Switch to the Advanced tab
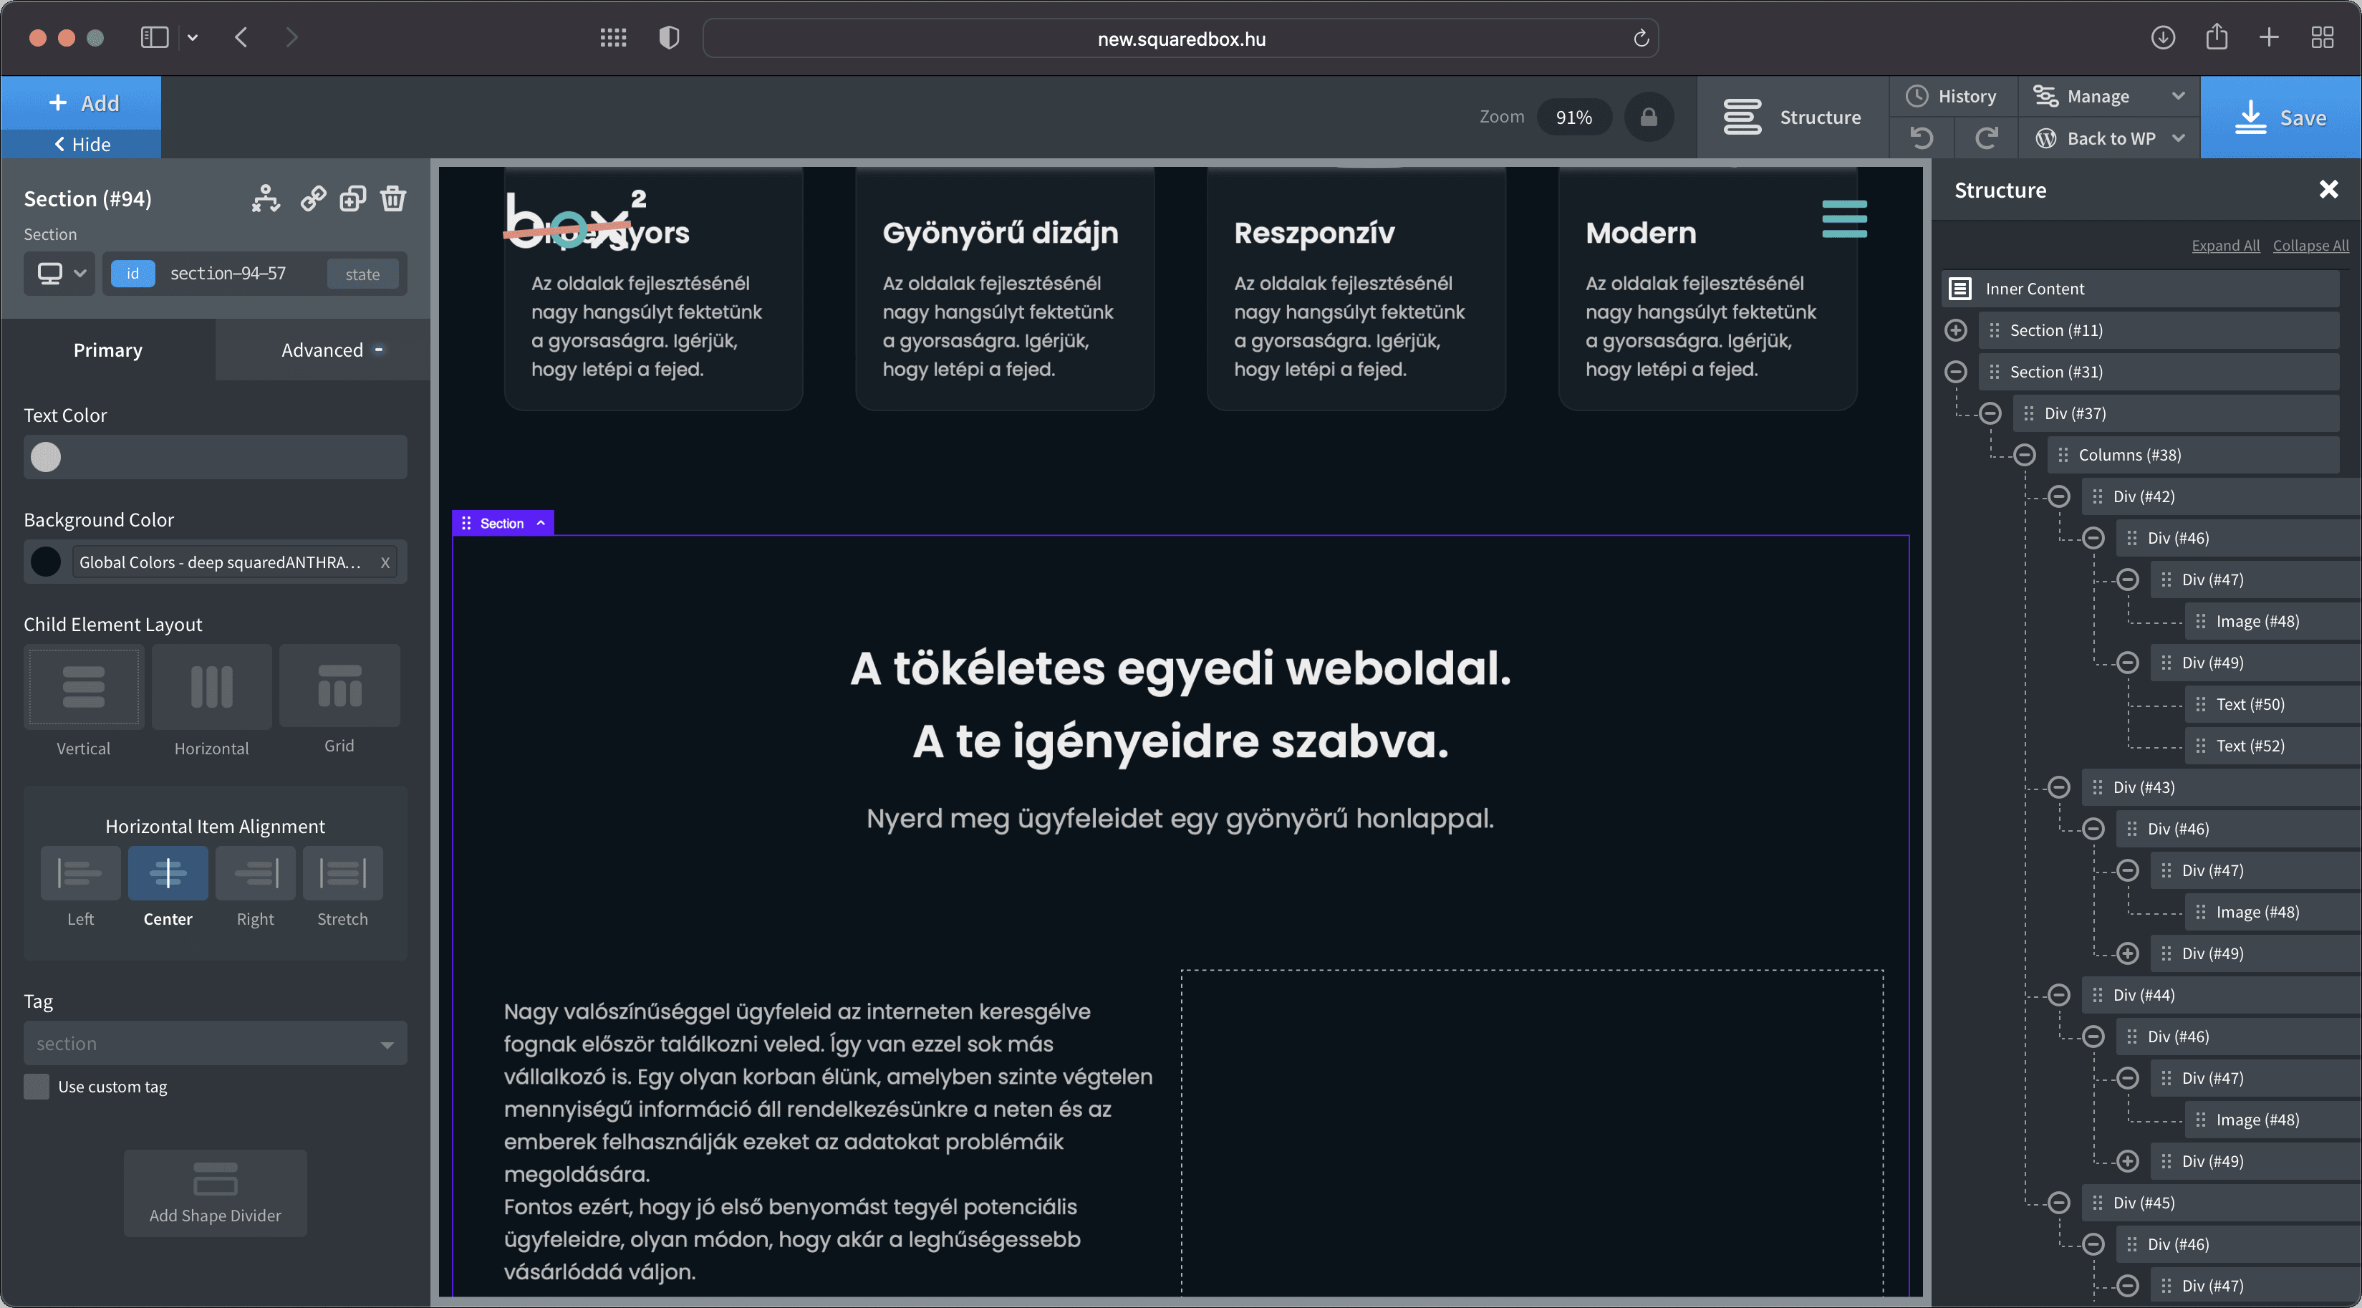The height and width of the screenshot is (1308, 2362). [323, 350]
